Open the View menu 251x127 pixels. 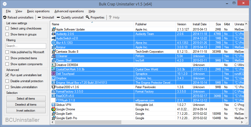19,11
